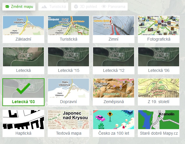This screenshot has height=144, width=185.
Task: Select the Základní map thumbnail
Action: click(x=23, y=29)
